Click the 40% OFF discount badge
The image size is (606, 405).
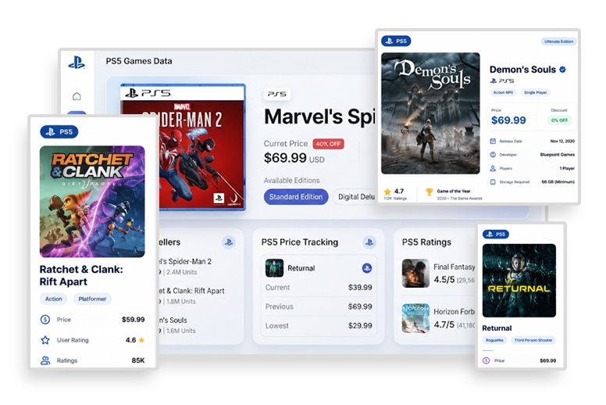(x=328, y=144)
